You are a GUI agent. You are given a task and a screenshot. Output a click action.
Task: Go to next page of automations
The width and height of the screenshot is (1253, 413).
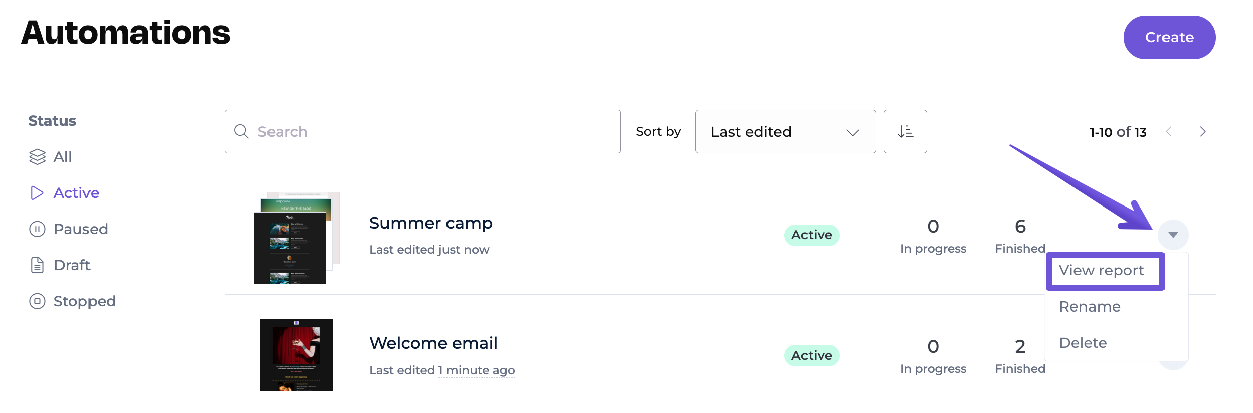[x=1202, y=132]
